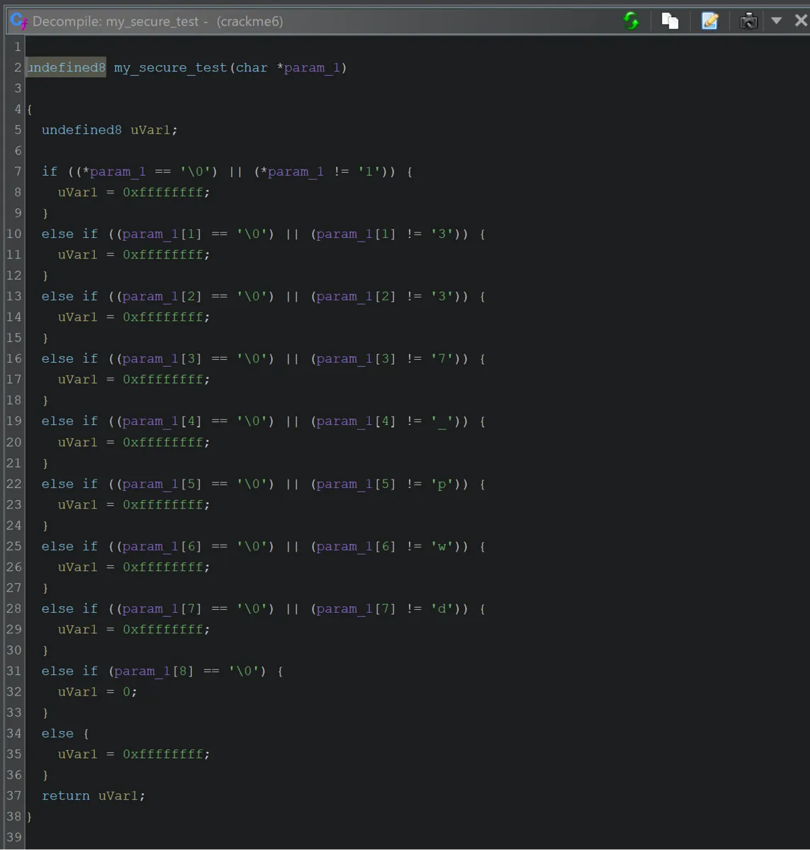The width and height of the screenshot is (810, 850).
Task: Click the 'return' keyword on line 37
Action: tap(66, 795)
